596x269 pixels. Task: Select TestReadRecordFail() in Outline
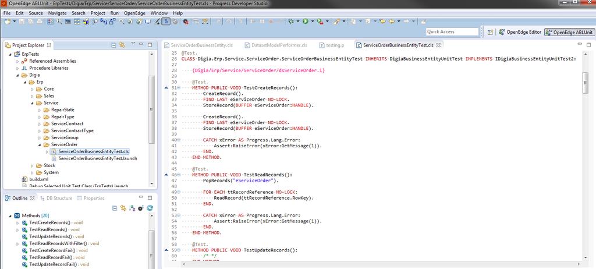tap(57, 257)
